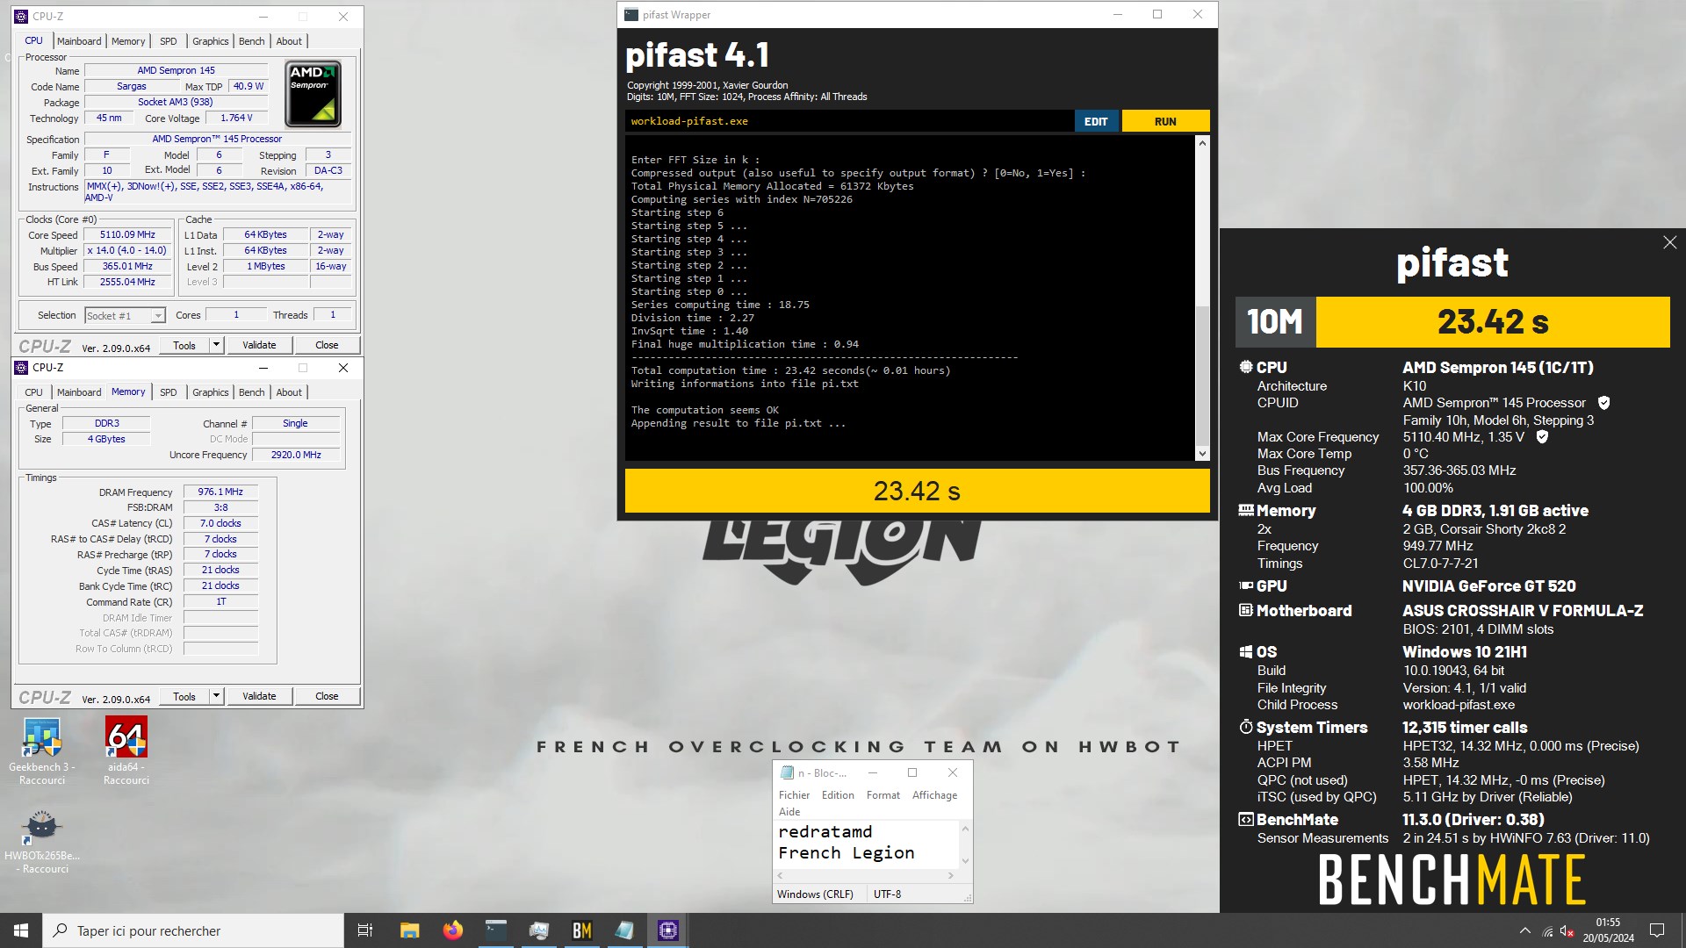This screenshot has height=948, width=1686.
Task: Open Task View in taskbar
Action: tap(365, 930)
